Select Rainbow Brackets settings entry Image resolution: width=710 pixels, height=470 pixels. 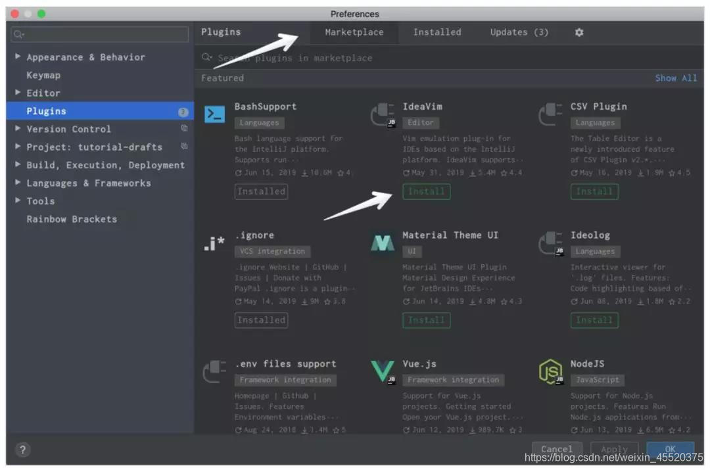(x=72, y=219)
